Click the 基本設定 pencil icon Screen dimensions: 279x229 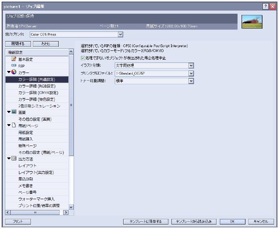[13, 59]
